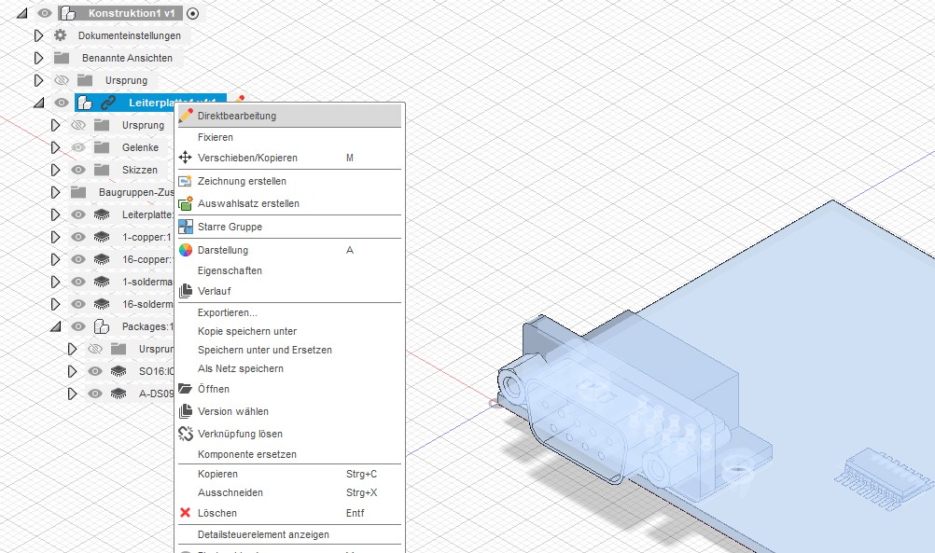Expand the Baugruppen-Zus folder
935x553 pixels.
pos(55,192)
